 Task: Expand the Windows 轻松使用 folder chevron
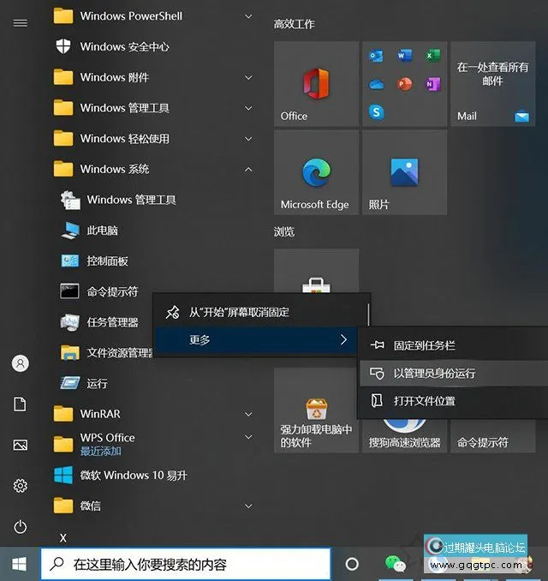click(x=248, y=139)
